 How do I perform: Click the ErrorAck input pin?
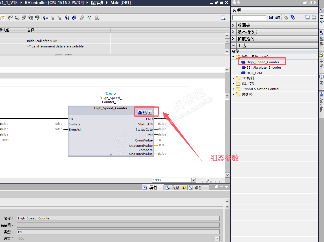tap(75, 130)
